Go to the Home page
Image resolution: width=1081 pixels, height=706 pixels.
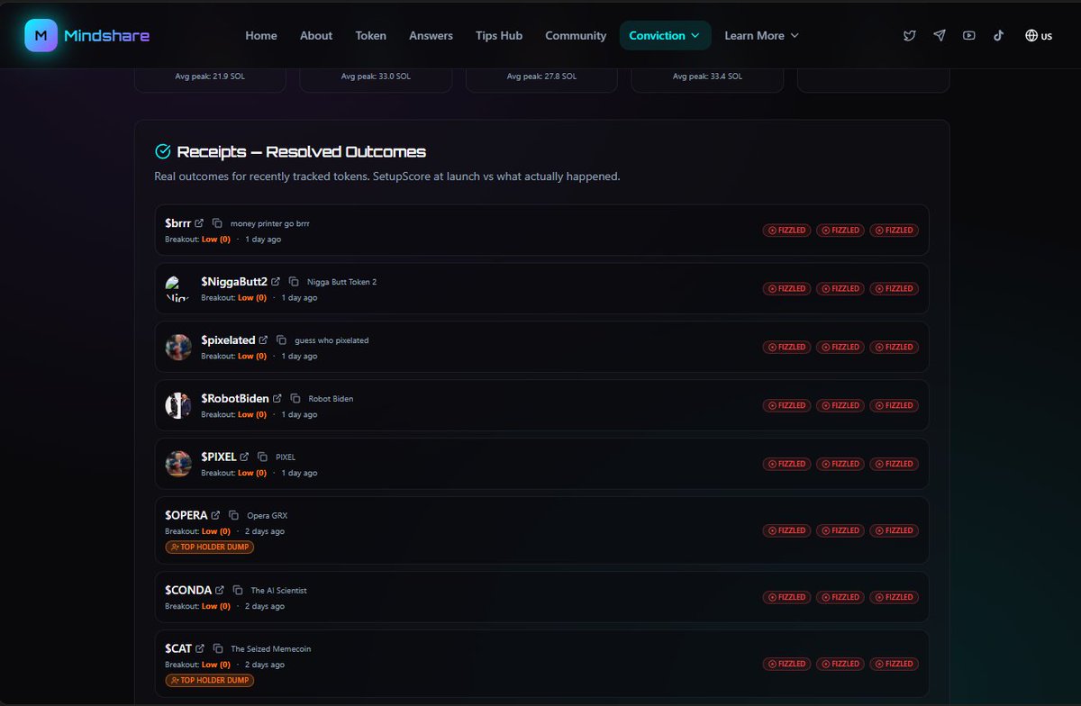[x=261, y=35]
